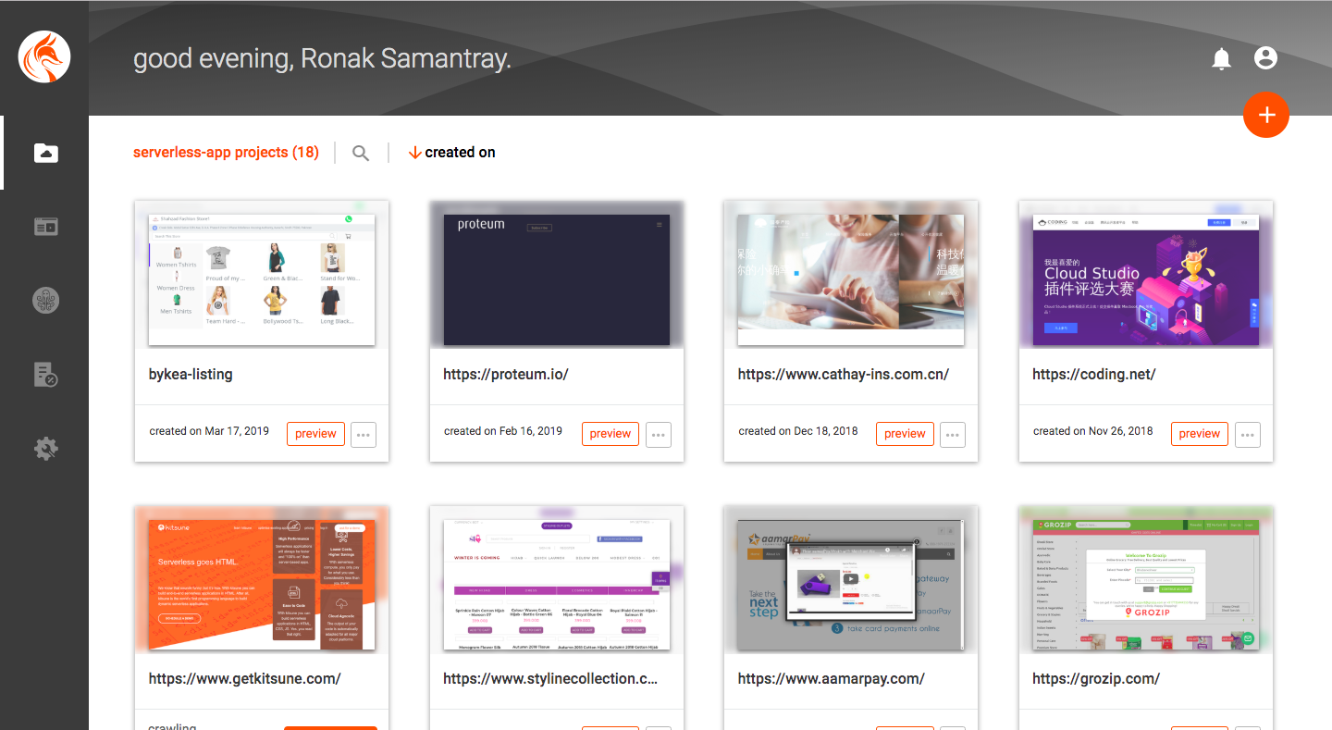Open the aamarpay.com thumbnail
The height and width of the screenshot is (730, 1332).
[x=851, y=585]
